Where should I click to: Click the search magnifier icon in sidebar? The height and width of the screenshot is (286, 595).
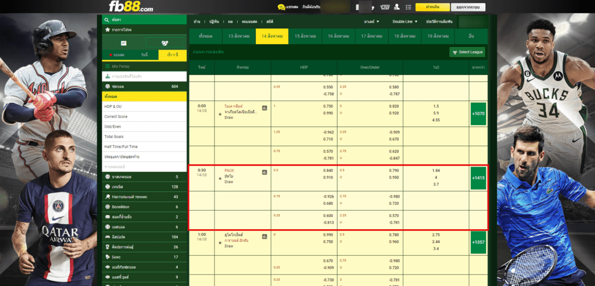pyautogui.click(x=107, y=19)
